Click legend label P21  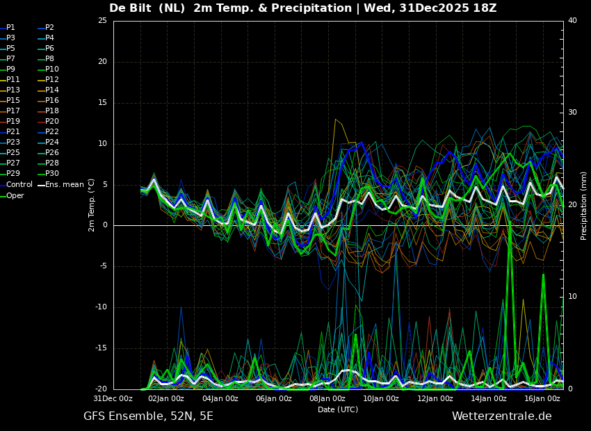tap(10, 131)
